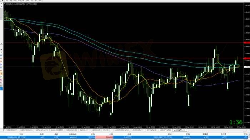The height and width of the screenshot is (140, 250).
Task: Click the triangle beside the AUDNZD chart title
Action: click(x=5, y=4)
